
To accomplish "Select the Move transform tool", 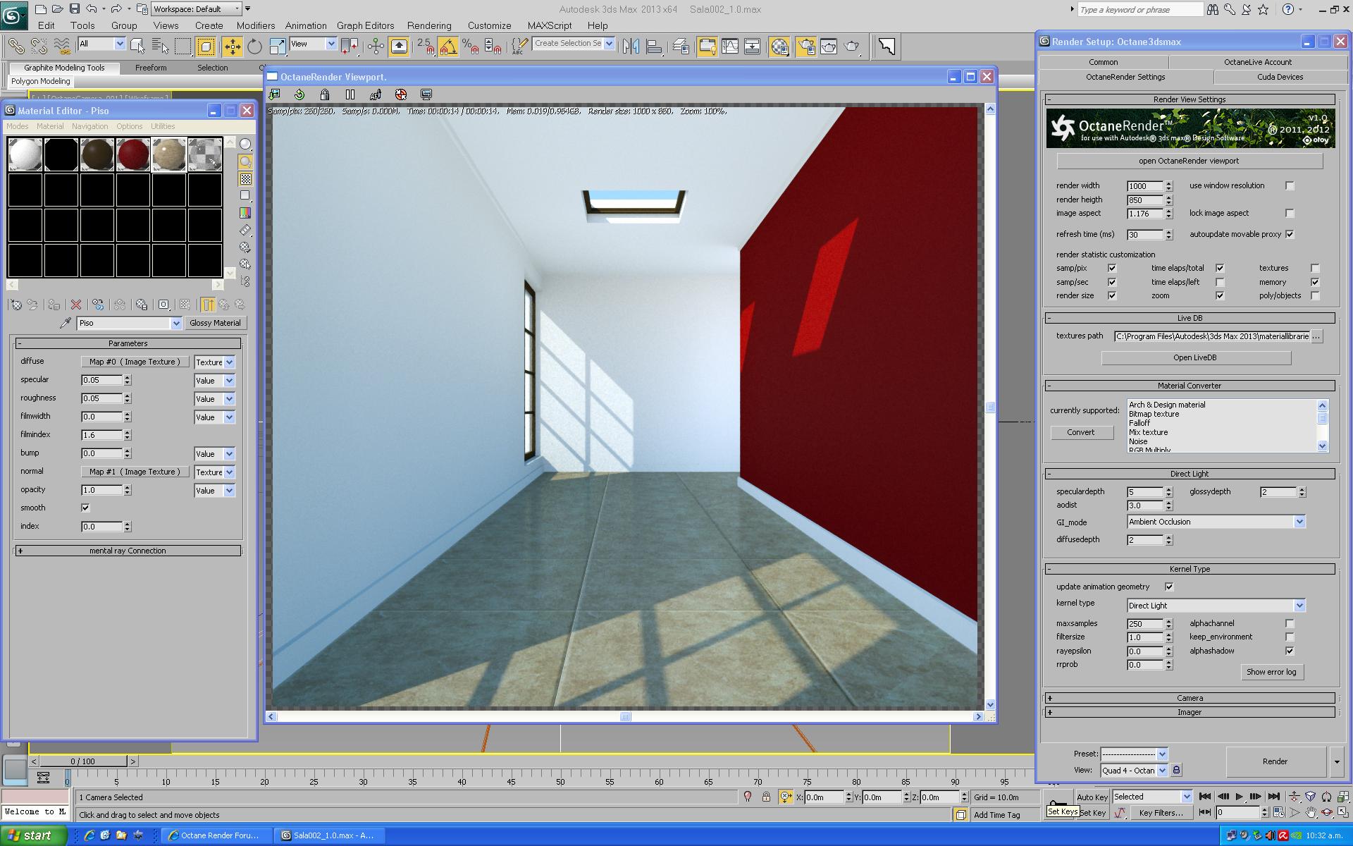I will point(232,47).
